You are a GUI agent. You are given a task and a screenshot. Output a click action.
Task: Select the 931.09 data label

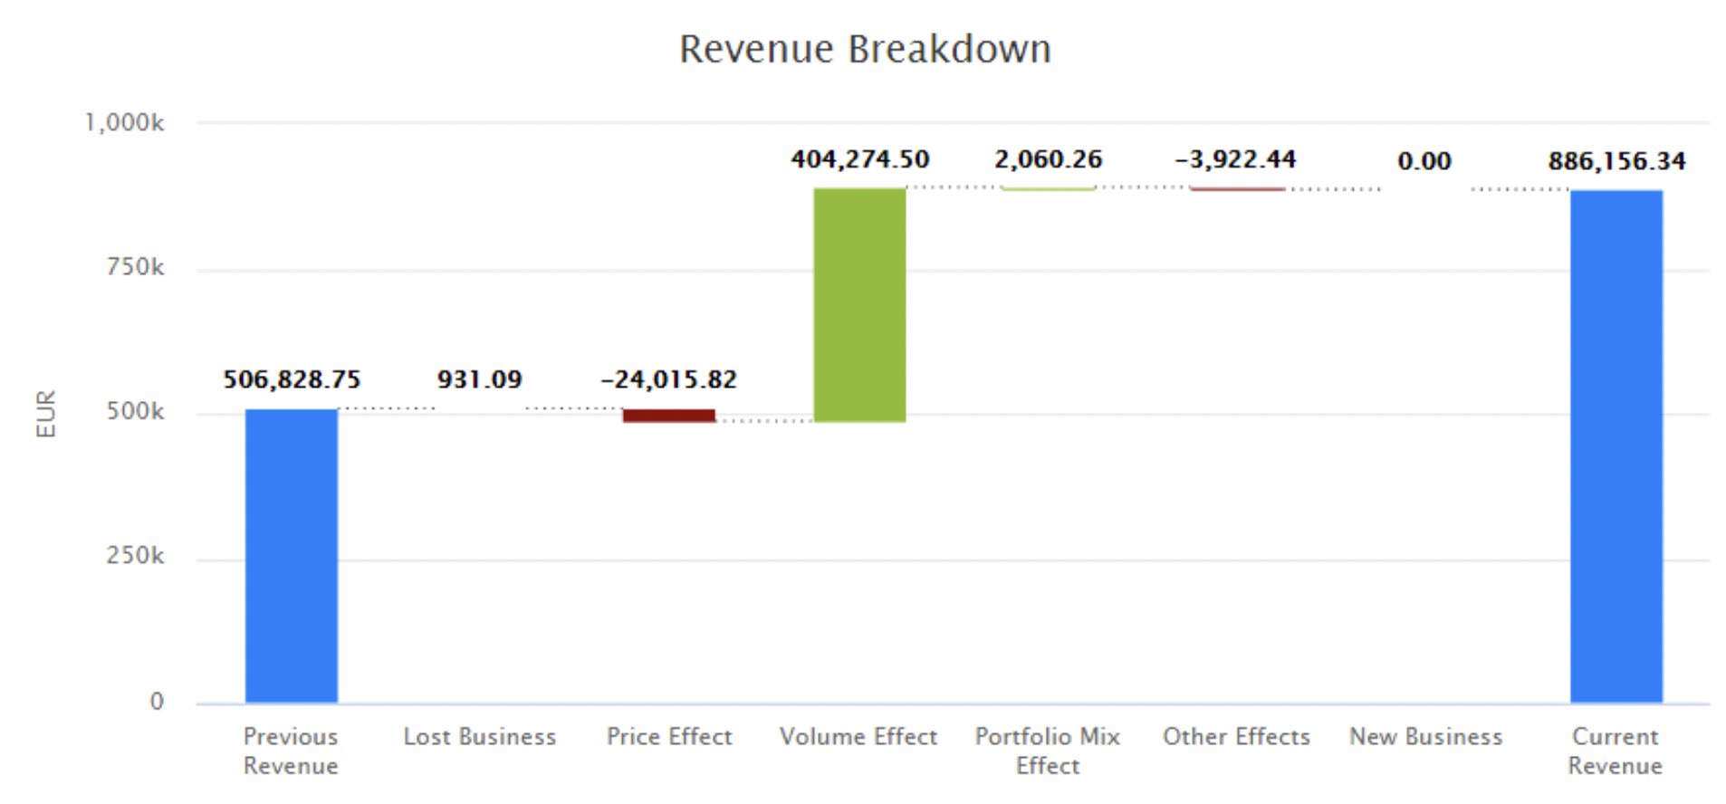click(x=479, y=379)
